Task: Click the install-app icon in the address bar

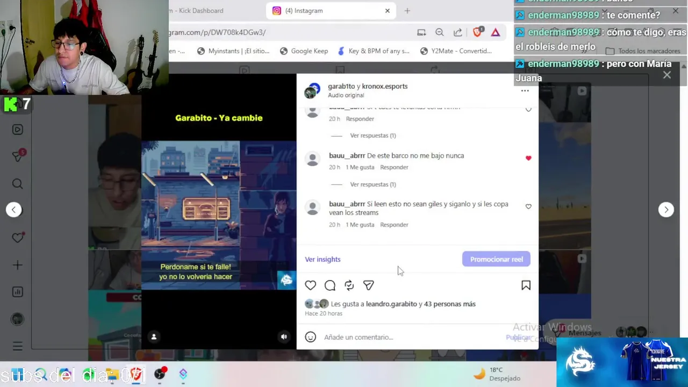Action: point(421,32)
